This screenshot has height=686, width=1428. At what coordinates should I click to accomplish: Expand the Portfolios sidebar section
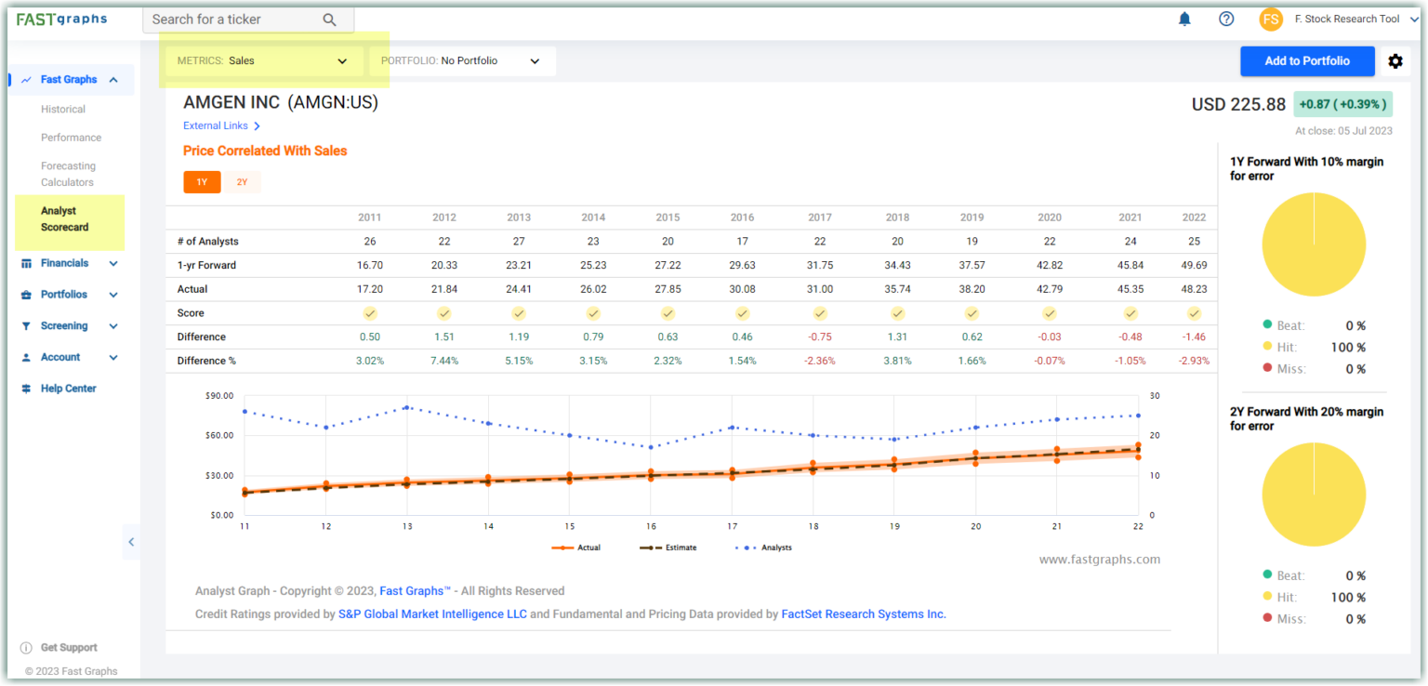click(x=113, y=295)
